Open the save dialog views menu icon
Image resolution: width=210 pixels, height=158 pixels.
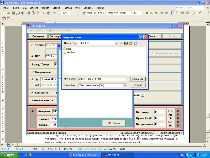pyautogui.click(x=136, y=43)
